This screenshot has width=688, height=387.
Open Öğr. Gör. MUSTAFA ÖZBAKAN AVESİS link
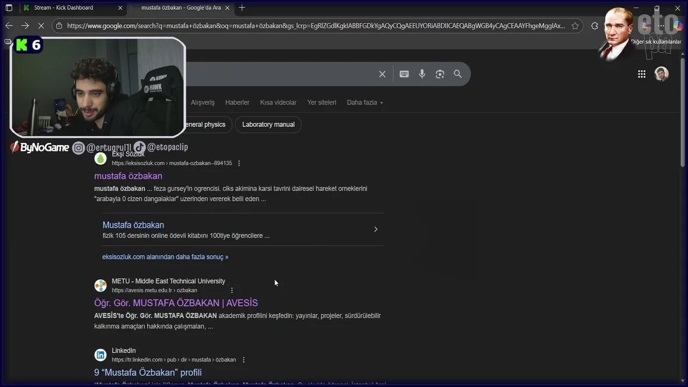[x=176, y=303]
